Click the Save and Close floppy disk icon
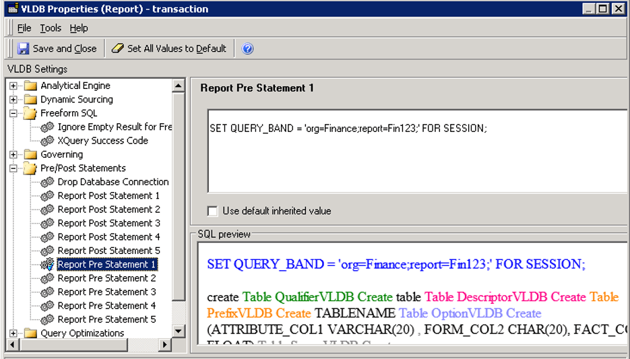The image size is (630, 359). 24,48
